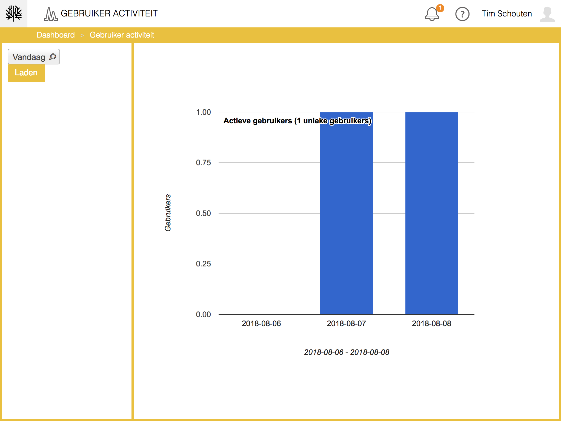561x421 pixels.
Task: Open the Tim Schouten user menu
Action: (x=506, y=14)
